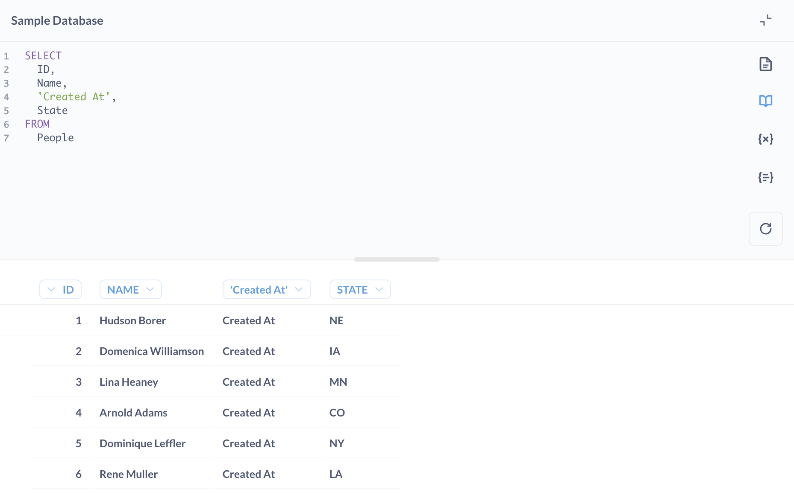Screen dimensions: 794x495
Task: Open the 'Created At' column header dropdown
Action: [x=266, y=290]
